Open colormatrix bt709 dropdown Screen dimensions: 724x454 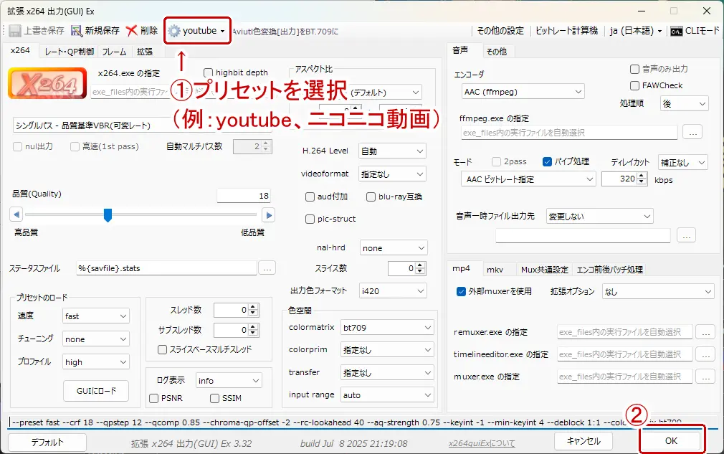(x=387, y=328)
